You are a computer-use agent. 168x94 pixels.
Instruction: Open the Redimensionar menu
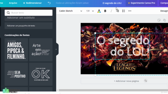pos(33,3)
